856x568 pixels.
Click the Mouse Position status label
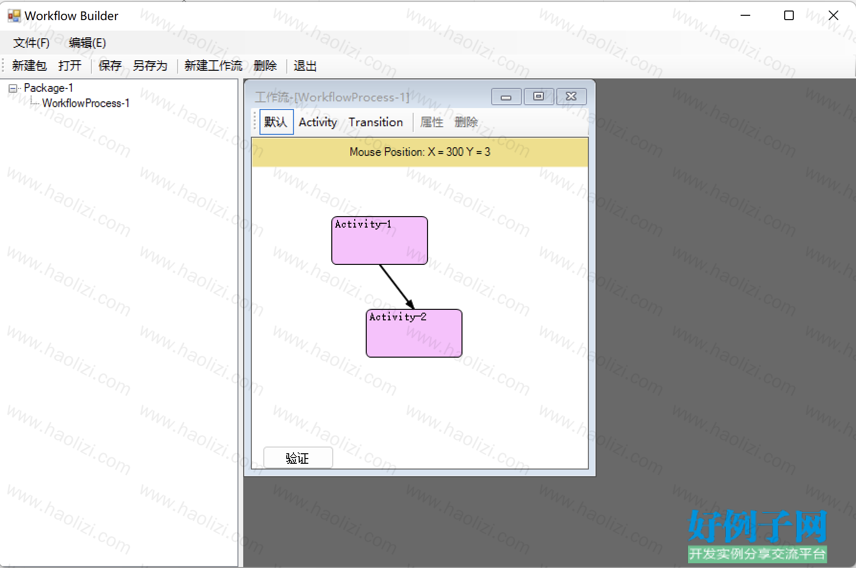click(x=420, y=152)
